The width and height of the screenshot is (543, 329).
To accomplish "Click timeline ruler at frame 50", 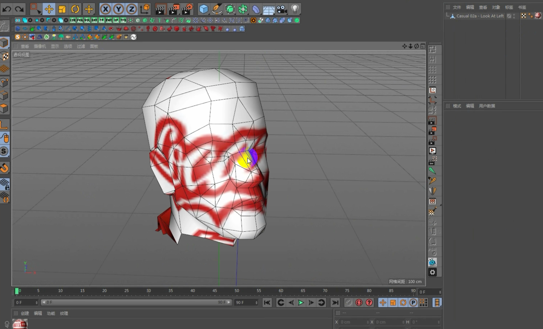I will click(237, 291).
